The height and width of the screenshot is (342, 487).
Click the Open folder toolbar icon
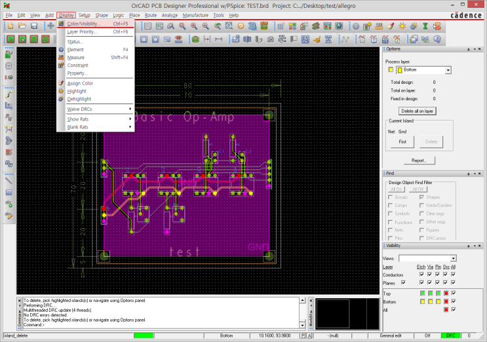coord(22,26)
